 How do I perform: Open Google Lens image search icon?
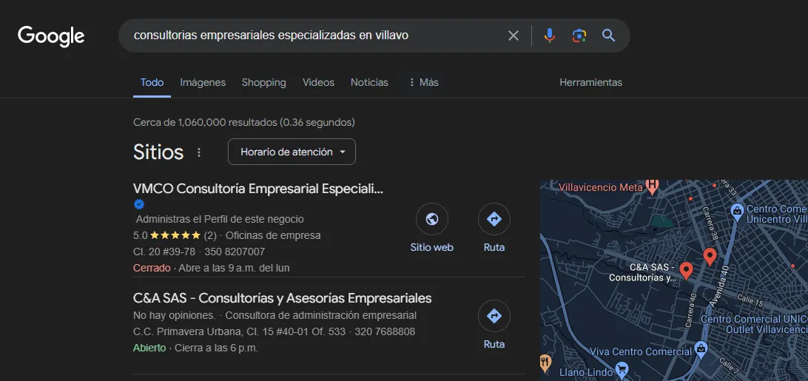tap(579, 36)
